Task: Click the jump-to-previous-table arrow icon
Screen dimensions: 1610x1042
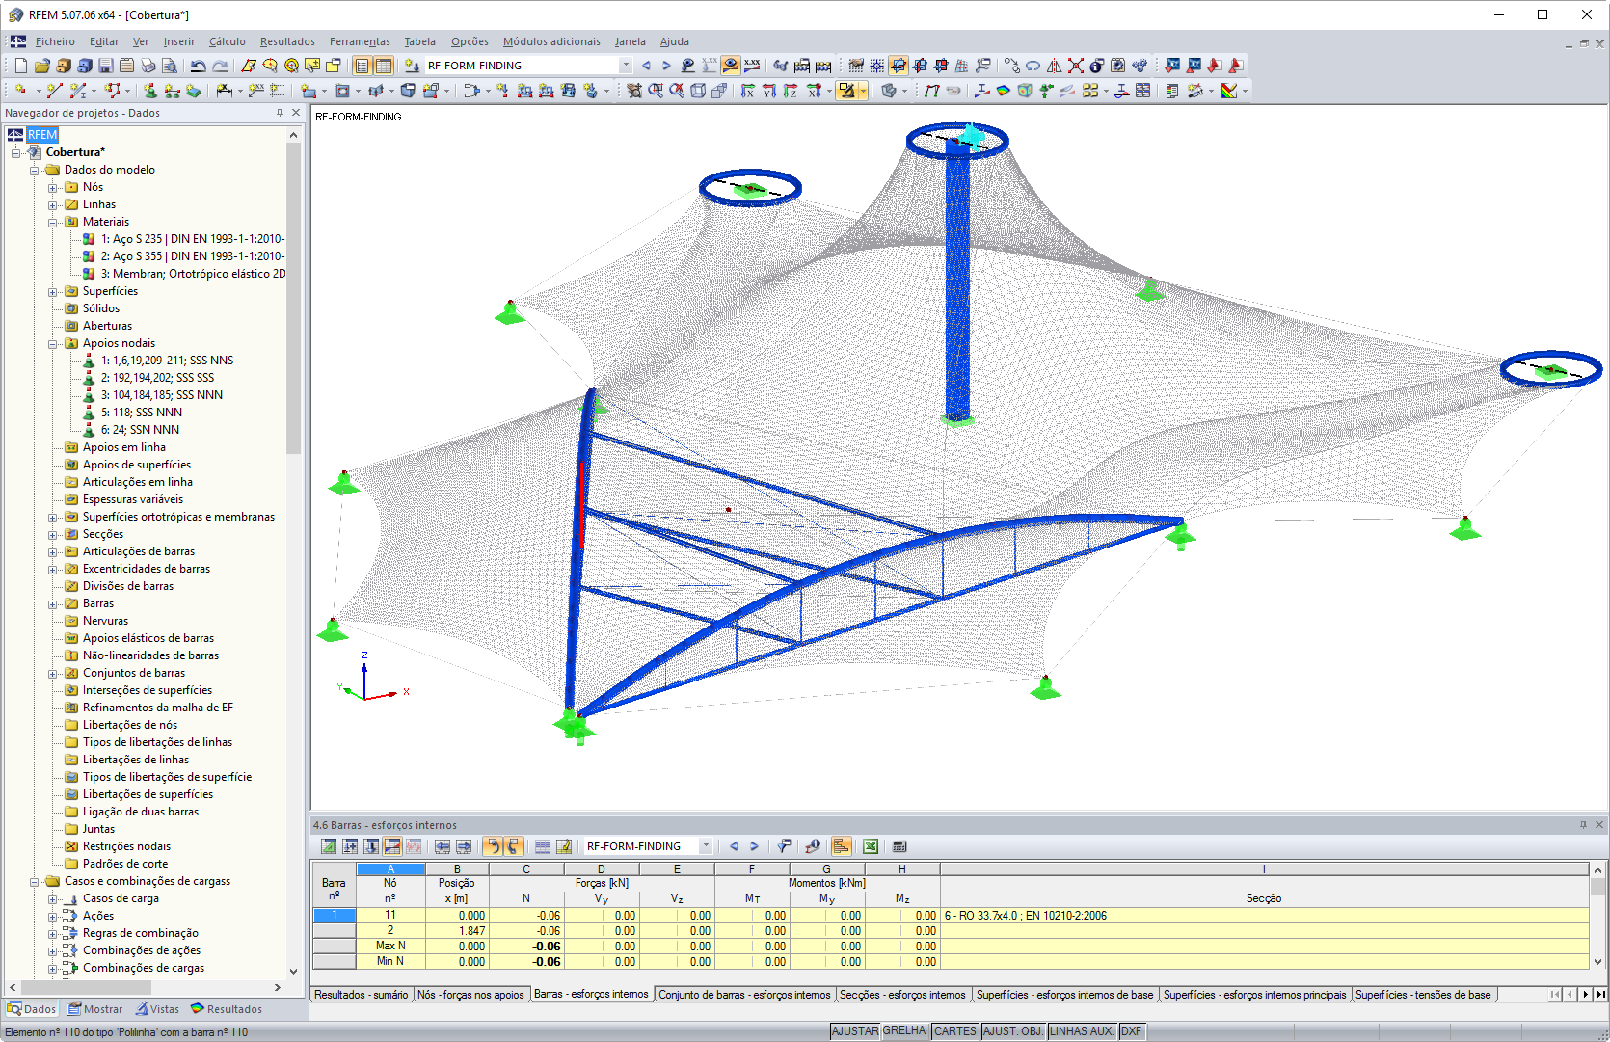Action: pyautogui.click(x=443, y=846)
